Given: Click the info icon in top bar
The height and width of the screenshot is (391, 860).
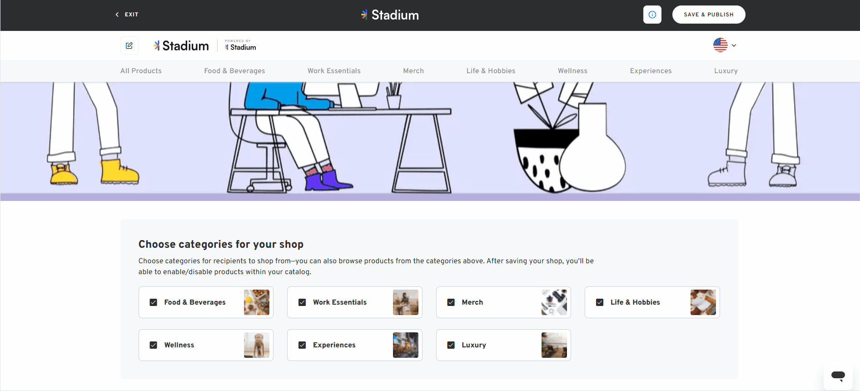Looking at the screenshot, I should pyautogui.click(x=652, y=15).
